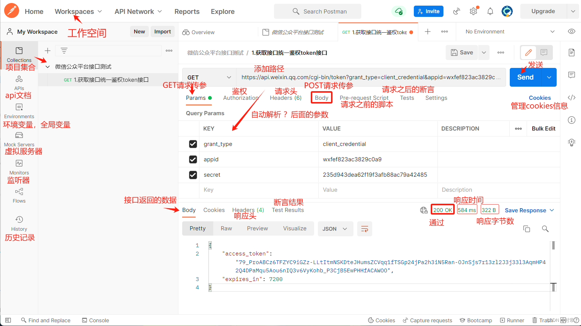The image size is (581, 326).
Task: Click the environment quick look eye icon
Action: (x=571, y=32)
